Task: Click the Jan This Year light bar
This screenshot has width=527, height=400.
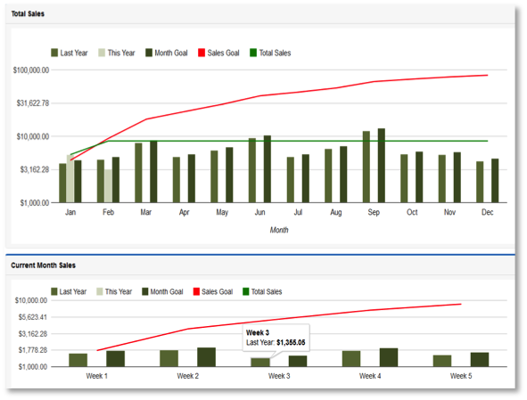Action: [x=70, y=179]
